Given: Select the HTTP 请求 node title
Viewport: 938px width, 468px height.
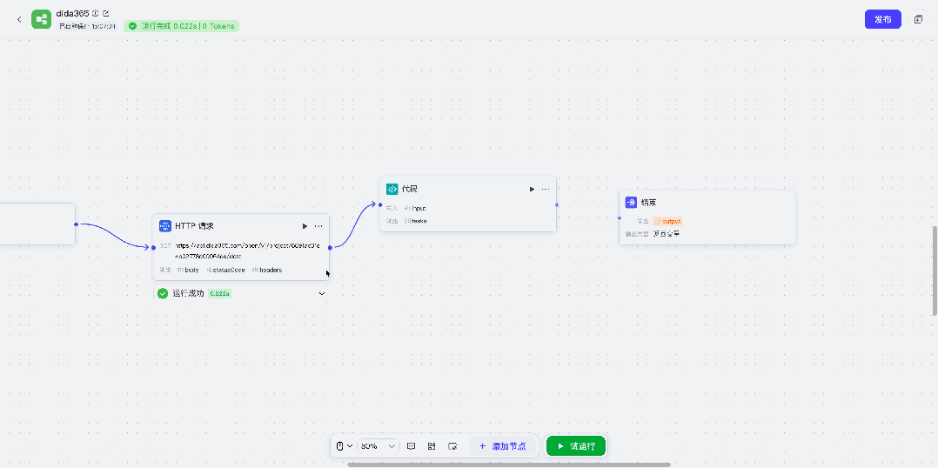Looking at the screenshot, I should (x=194, y=226).
